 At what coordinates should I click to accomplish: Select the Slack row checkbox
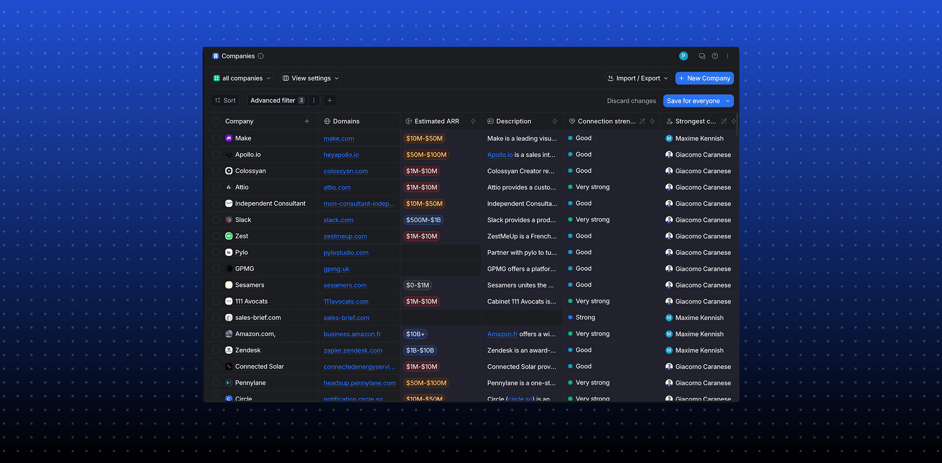pyautogui.click(x=216, y=219)
